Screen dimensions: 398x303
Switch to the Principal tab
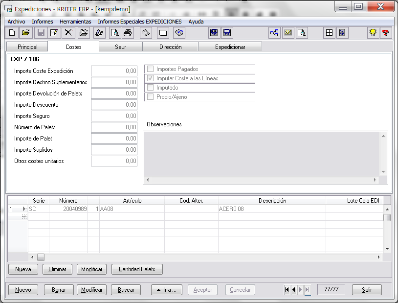(27, 47)
